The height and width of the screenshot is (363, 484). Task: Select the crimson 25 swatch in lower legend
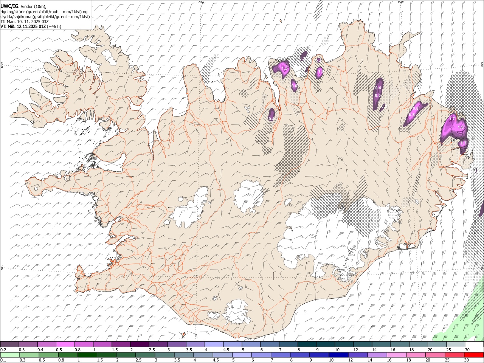pyautogui.click(x=454, y=355)
